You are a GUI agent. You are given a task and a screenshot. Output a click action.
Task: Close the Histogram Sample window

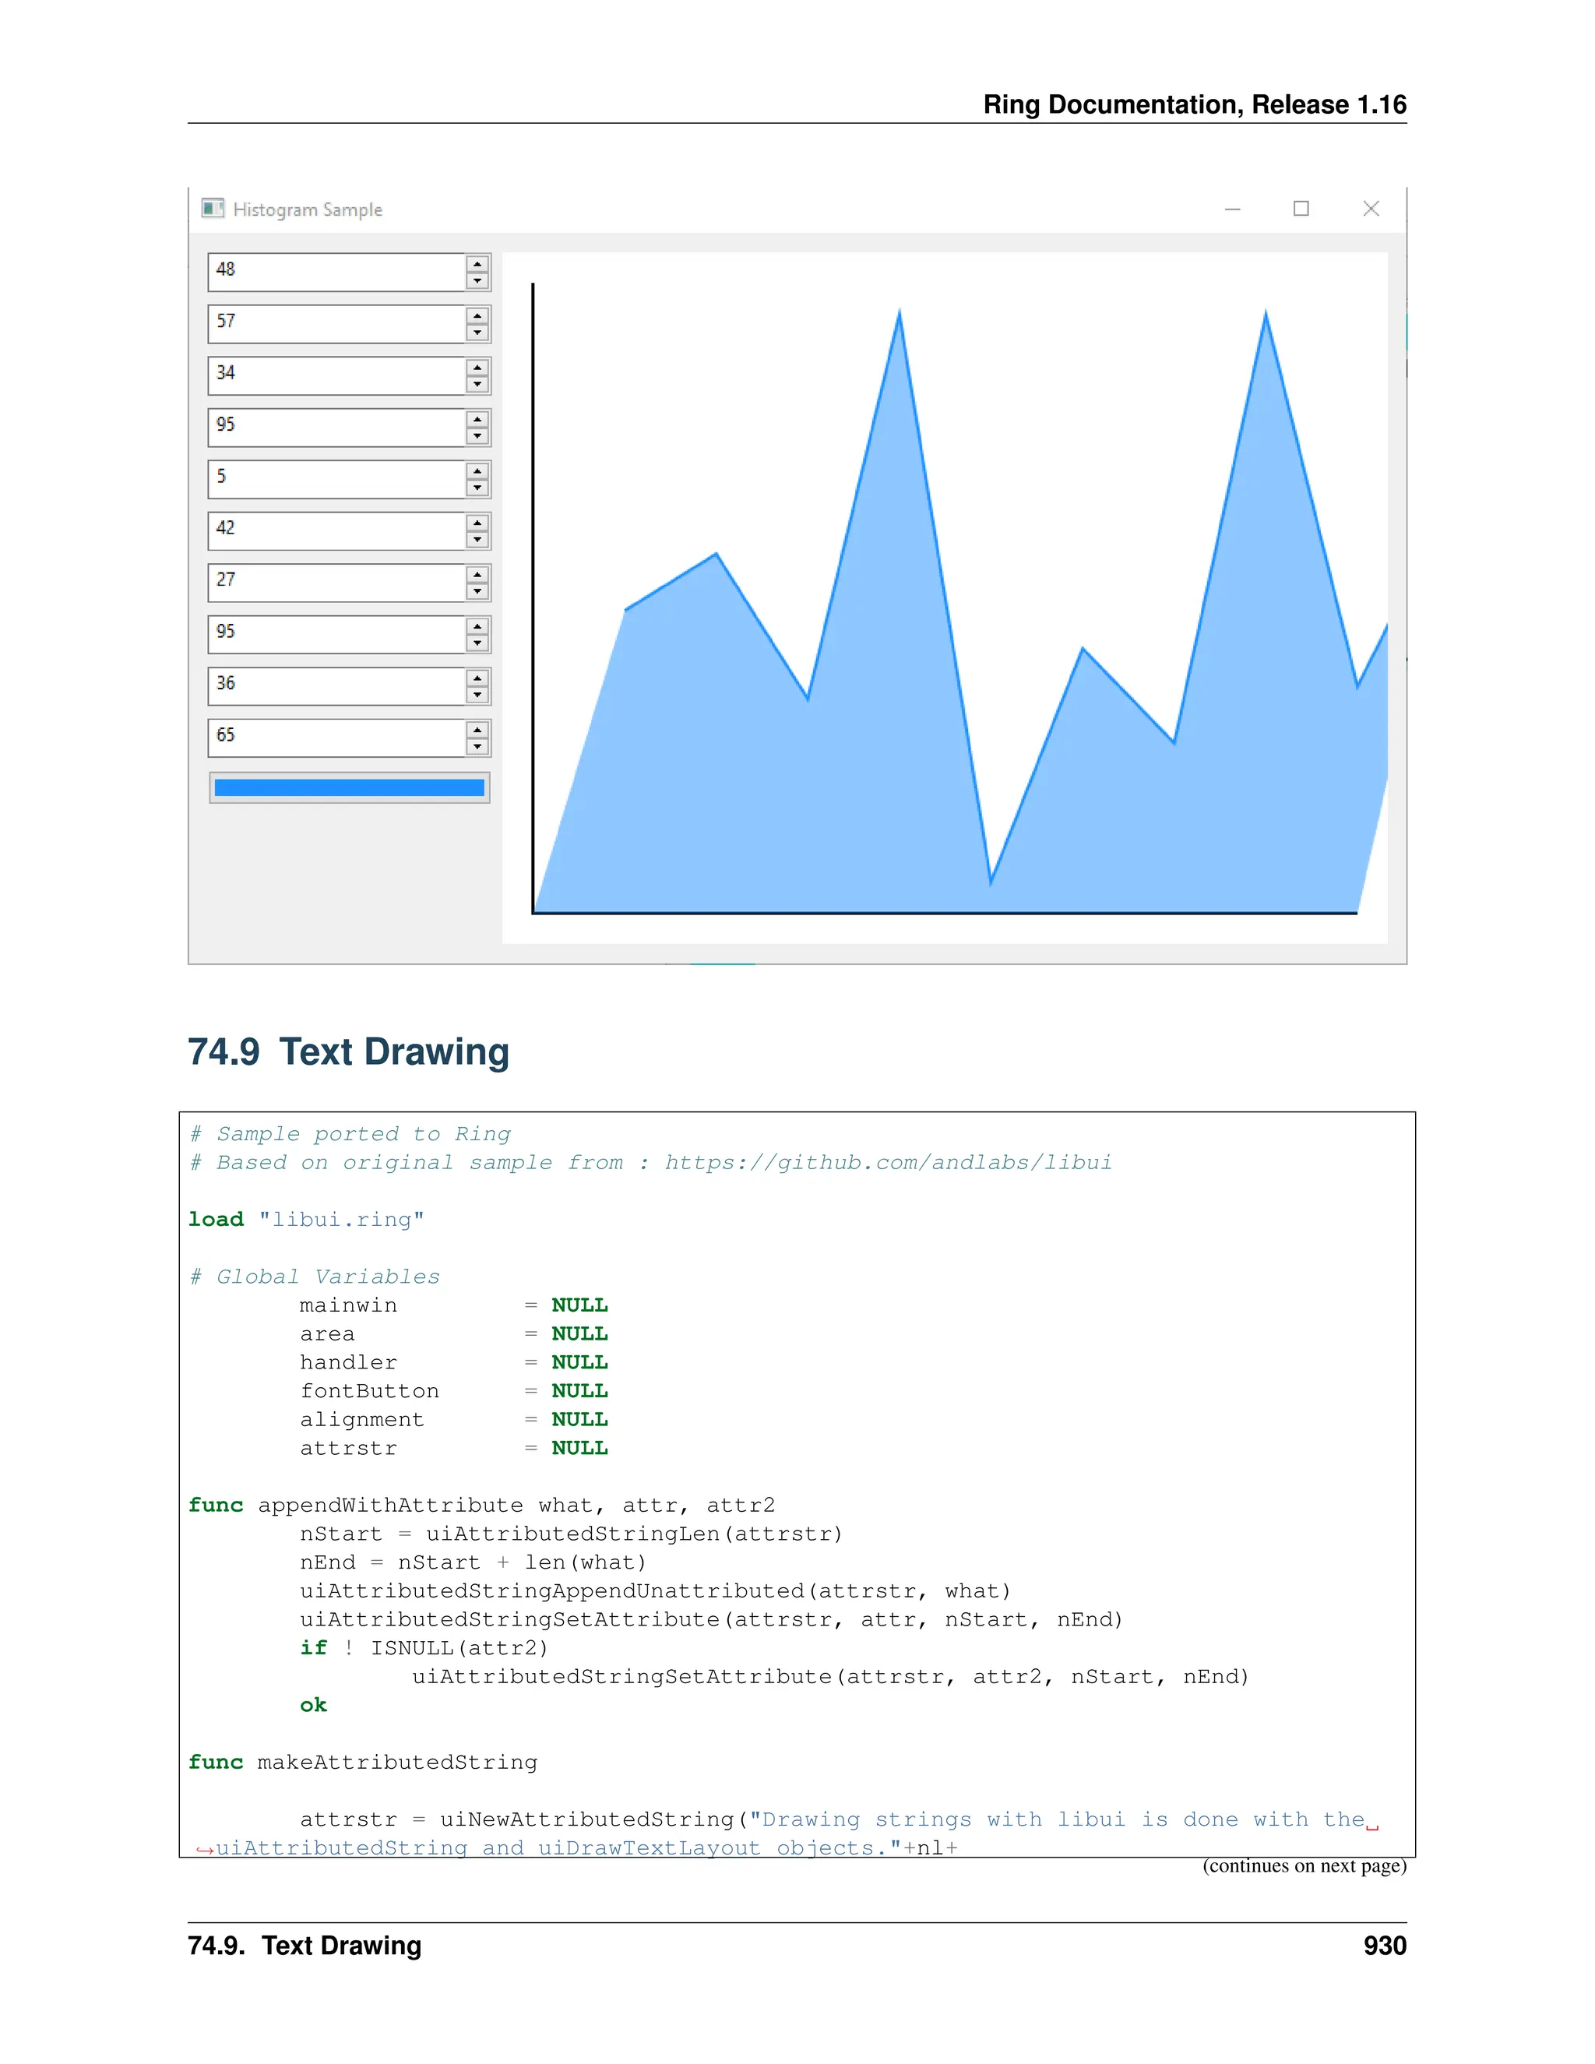pos(1371,209)
